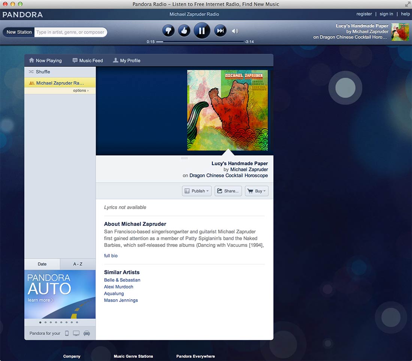The height and width of the screenshot is (361, 412).
Task: Click the thumbs up icon
Action: (x=184, y=31)
